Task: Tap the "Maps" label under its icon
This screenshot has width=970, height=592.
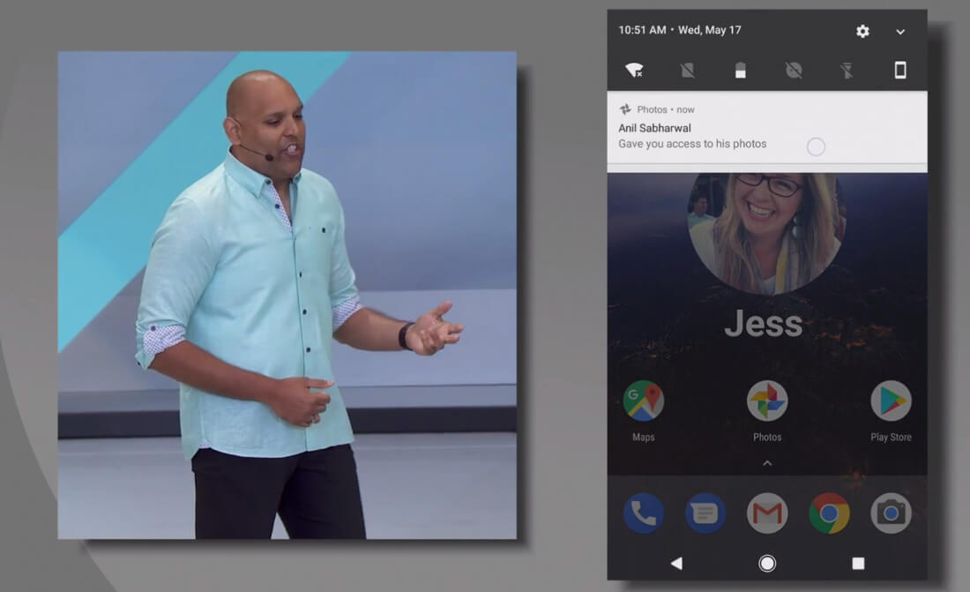Action: click(644, 438)
